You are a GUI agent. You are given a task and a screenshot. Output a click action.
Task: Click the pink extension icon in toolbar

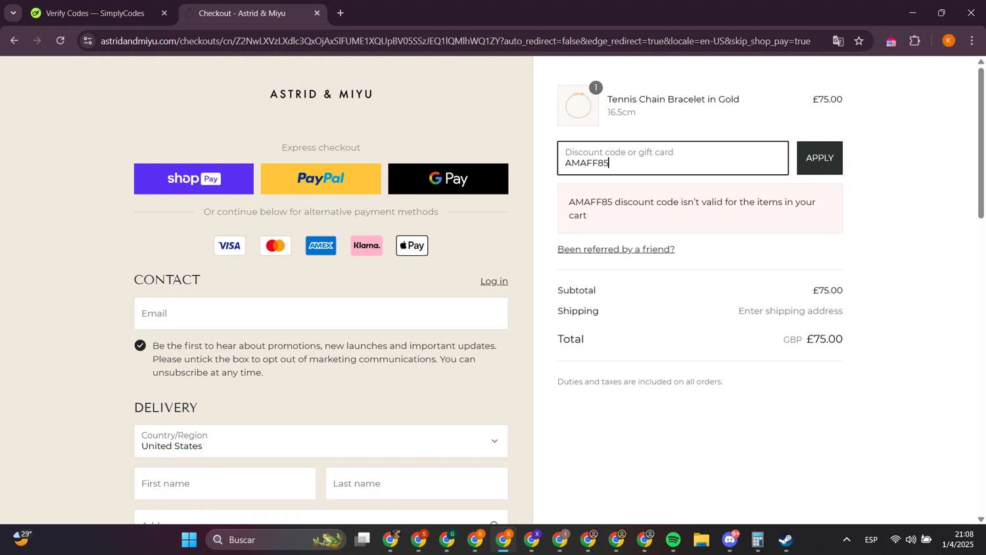tap(891, 41)
